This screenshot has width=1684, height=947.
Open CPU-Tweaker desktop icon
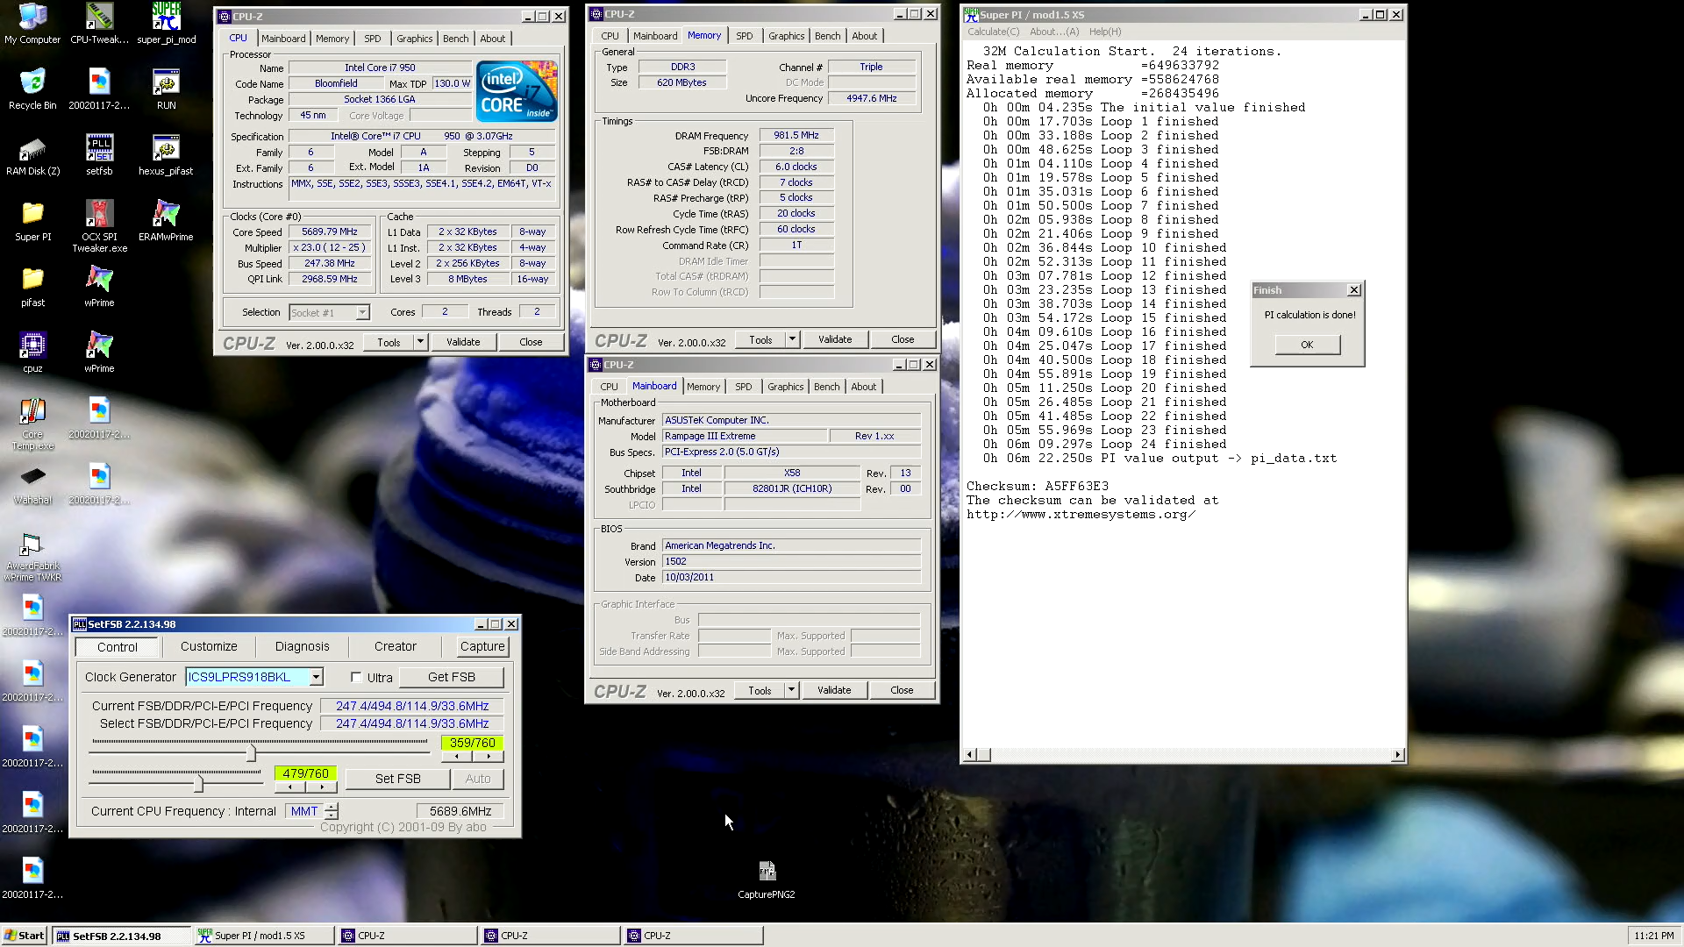pyautogui.click(x=99, y=24)
